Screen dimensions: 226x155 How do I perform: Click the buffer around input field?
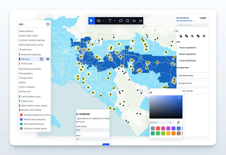(93, 130)
